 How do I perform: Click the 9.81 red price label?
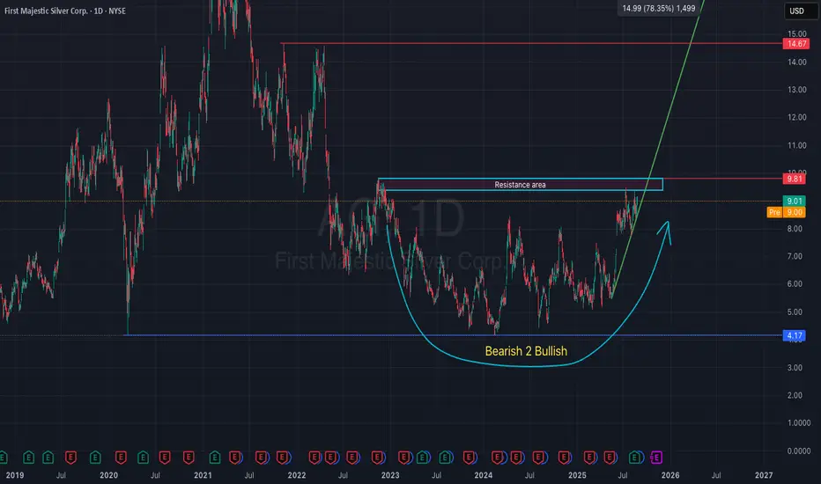pos(795,179)
